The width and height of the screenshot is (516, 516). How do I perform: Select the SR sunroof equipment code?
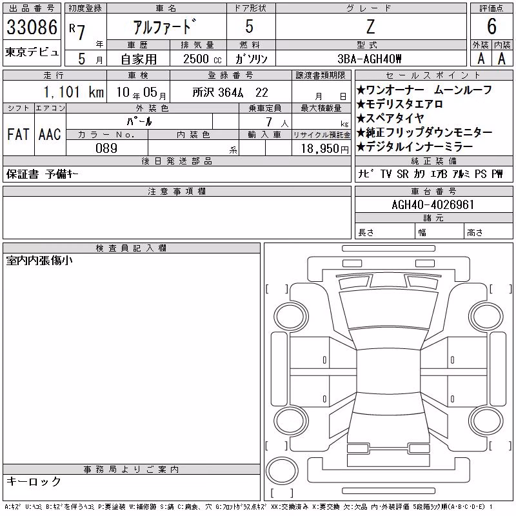[402, 174]
